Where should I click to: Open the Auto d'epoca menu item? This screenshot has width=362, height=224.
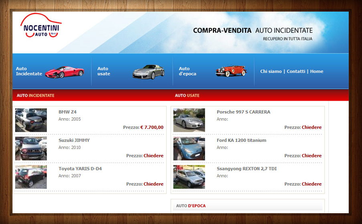click(x=187, y=71)
